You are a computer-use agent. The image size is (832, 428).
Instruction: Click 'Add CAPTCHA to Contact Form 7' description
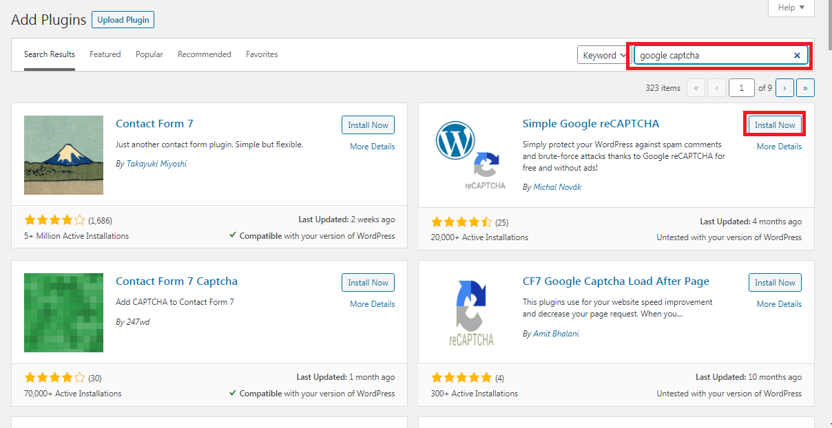tap(175, 302)
